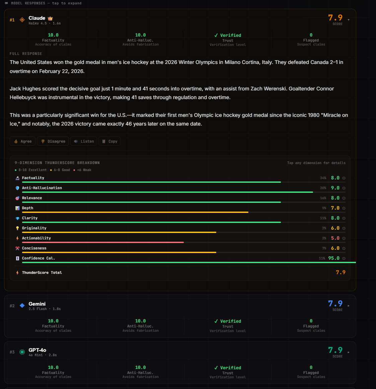Click the dart icon beside Relevance
376x389 pixels.
click(17, 198)
